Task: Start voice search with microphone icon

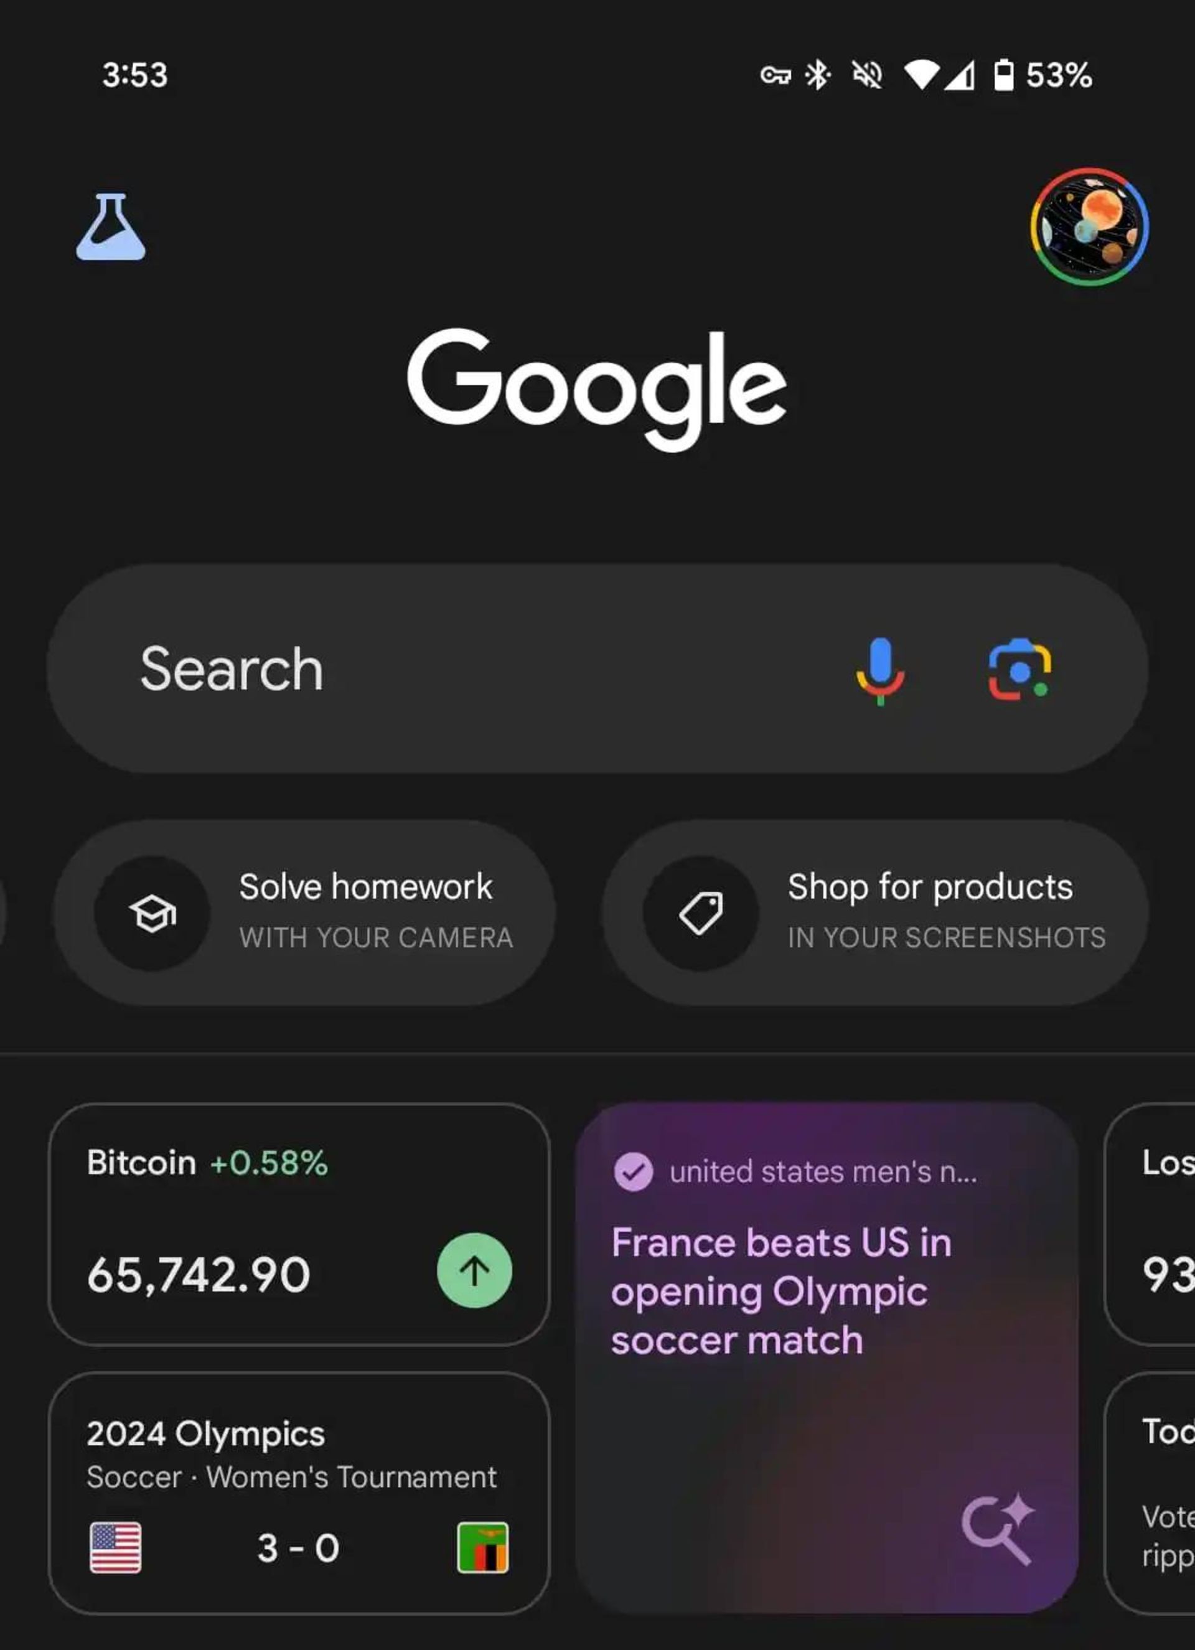Action: coord(880,670)
